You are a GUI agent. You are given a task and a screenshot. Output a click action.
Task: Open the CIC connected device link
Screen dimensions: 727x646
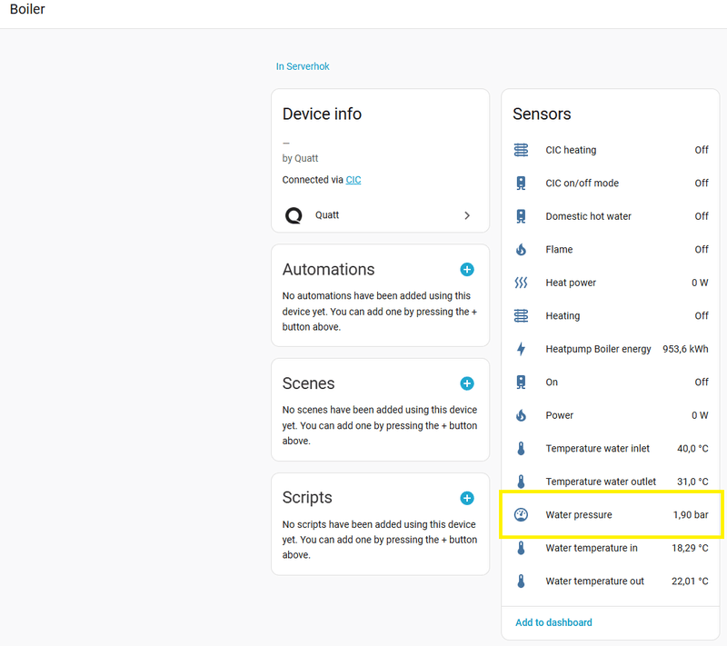354,180
